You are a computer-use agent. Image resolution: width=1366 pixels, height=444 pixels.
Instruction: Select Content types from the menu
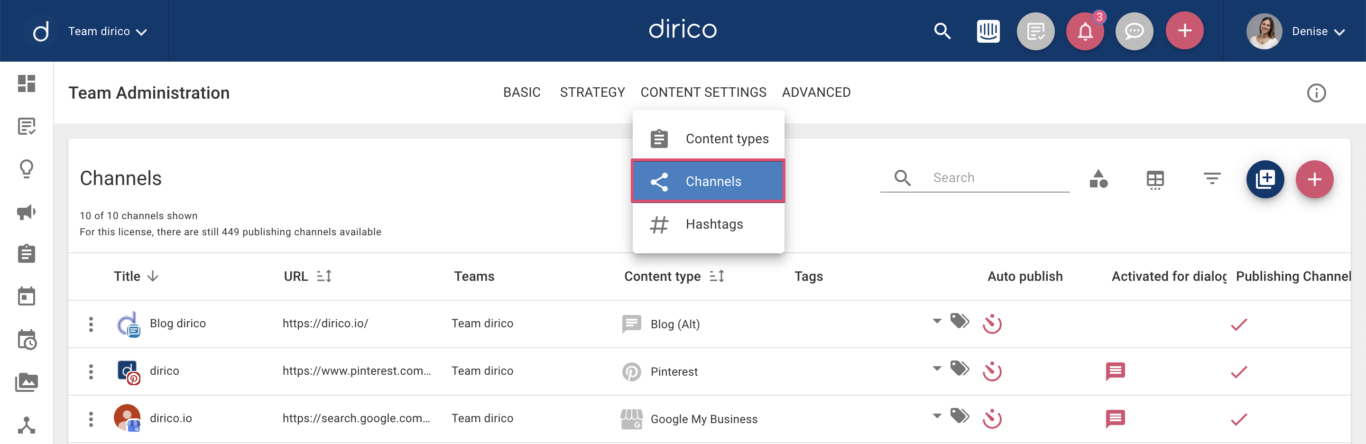click(x=708, y=139)
